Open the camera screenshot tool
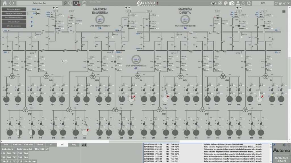Viewport: 291px width, 163px height. (232, 3)
